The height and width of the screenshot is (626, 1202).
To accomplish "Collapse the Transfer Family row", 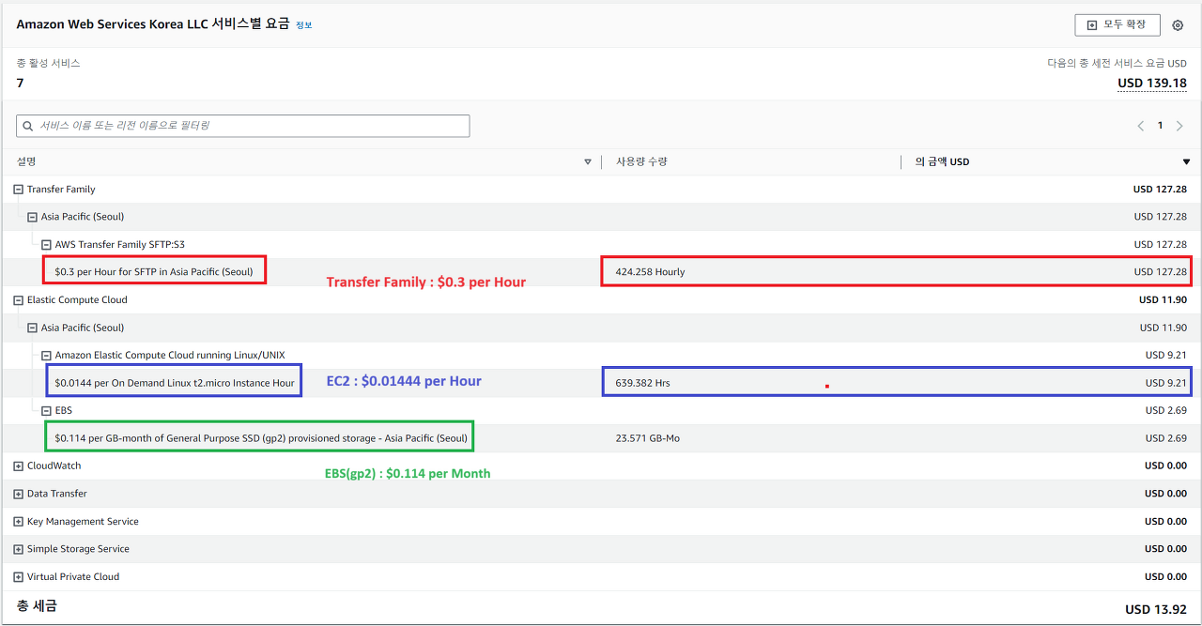I will point(19,190).
